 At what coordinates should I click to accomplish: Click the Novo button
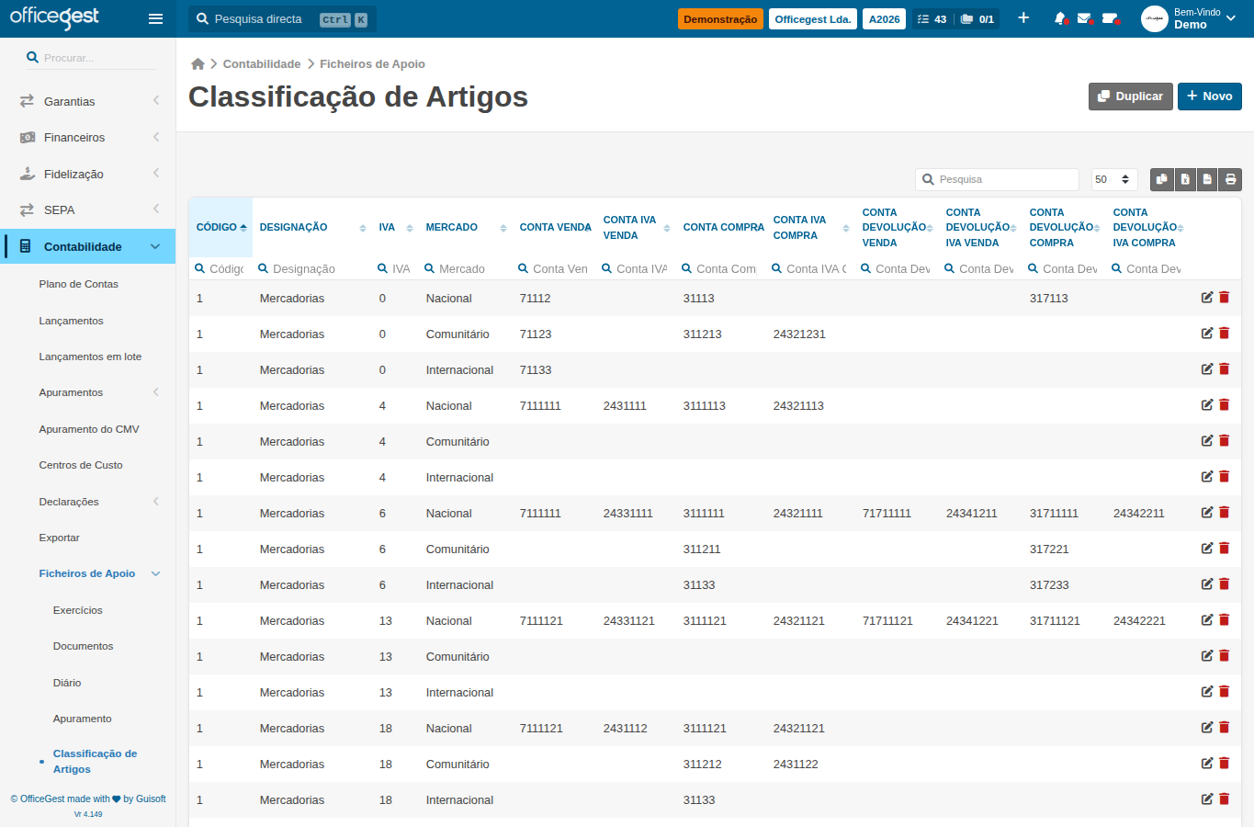1209,96
